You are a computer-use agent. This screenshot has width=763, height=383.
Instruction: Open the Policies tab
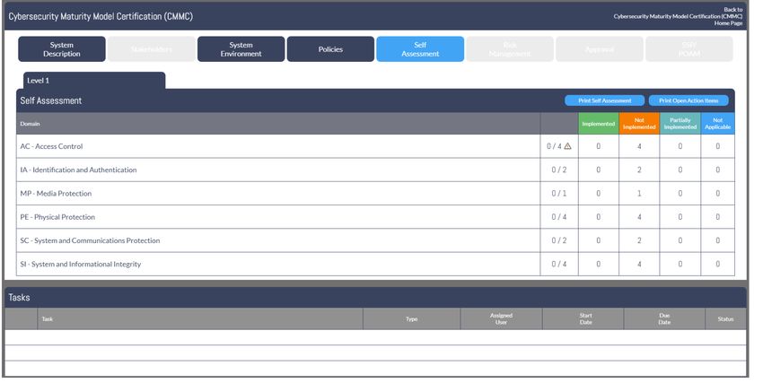coord(330,49)
